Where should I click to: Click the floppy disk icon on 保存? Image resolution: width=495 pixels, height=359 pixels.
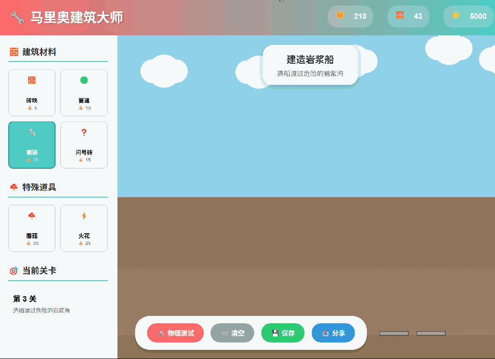275,333
